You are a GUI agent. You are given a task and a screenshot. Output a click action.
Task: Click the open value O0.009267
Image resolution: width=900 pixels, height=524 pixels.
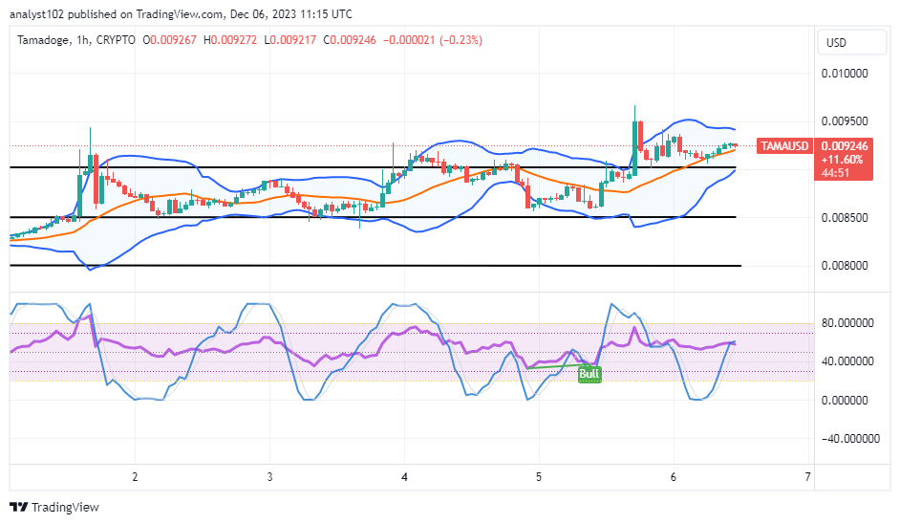click(169, 40)
